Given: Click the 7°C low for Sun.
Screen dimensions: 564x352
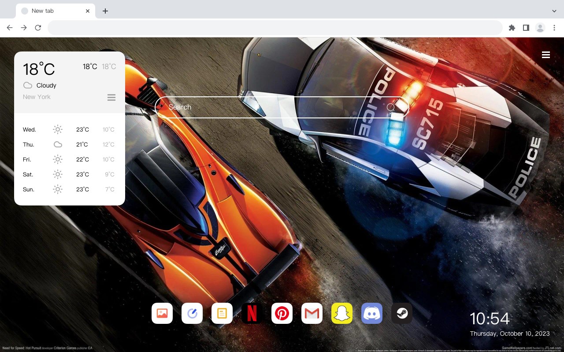Looking at the screenshot, I should click(x=110, y=189).
